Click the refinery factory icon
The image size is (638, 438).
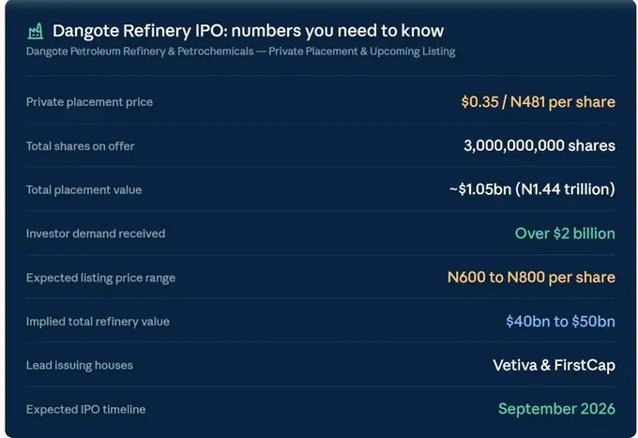pyautogui.click(x=36, y=31)
